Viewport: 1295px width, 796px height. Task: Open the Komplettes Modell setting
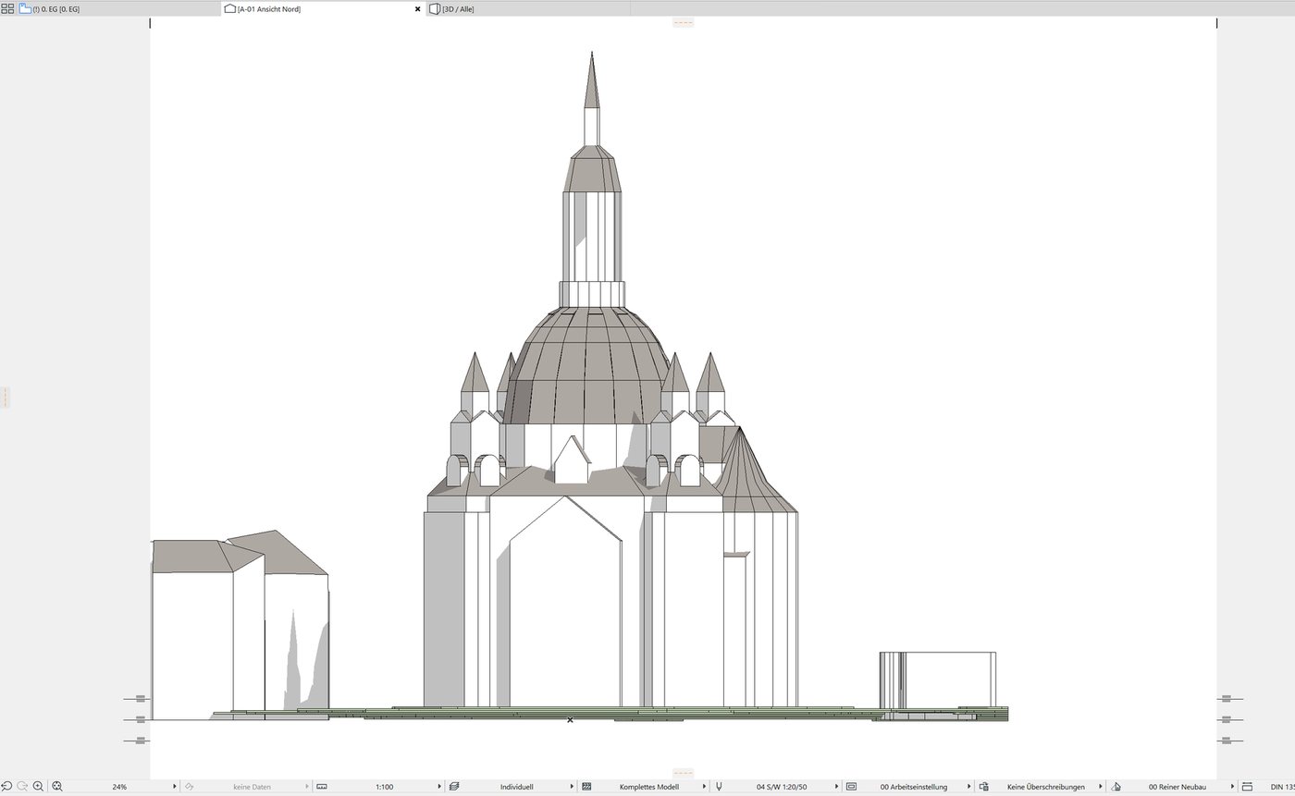649,787
